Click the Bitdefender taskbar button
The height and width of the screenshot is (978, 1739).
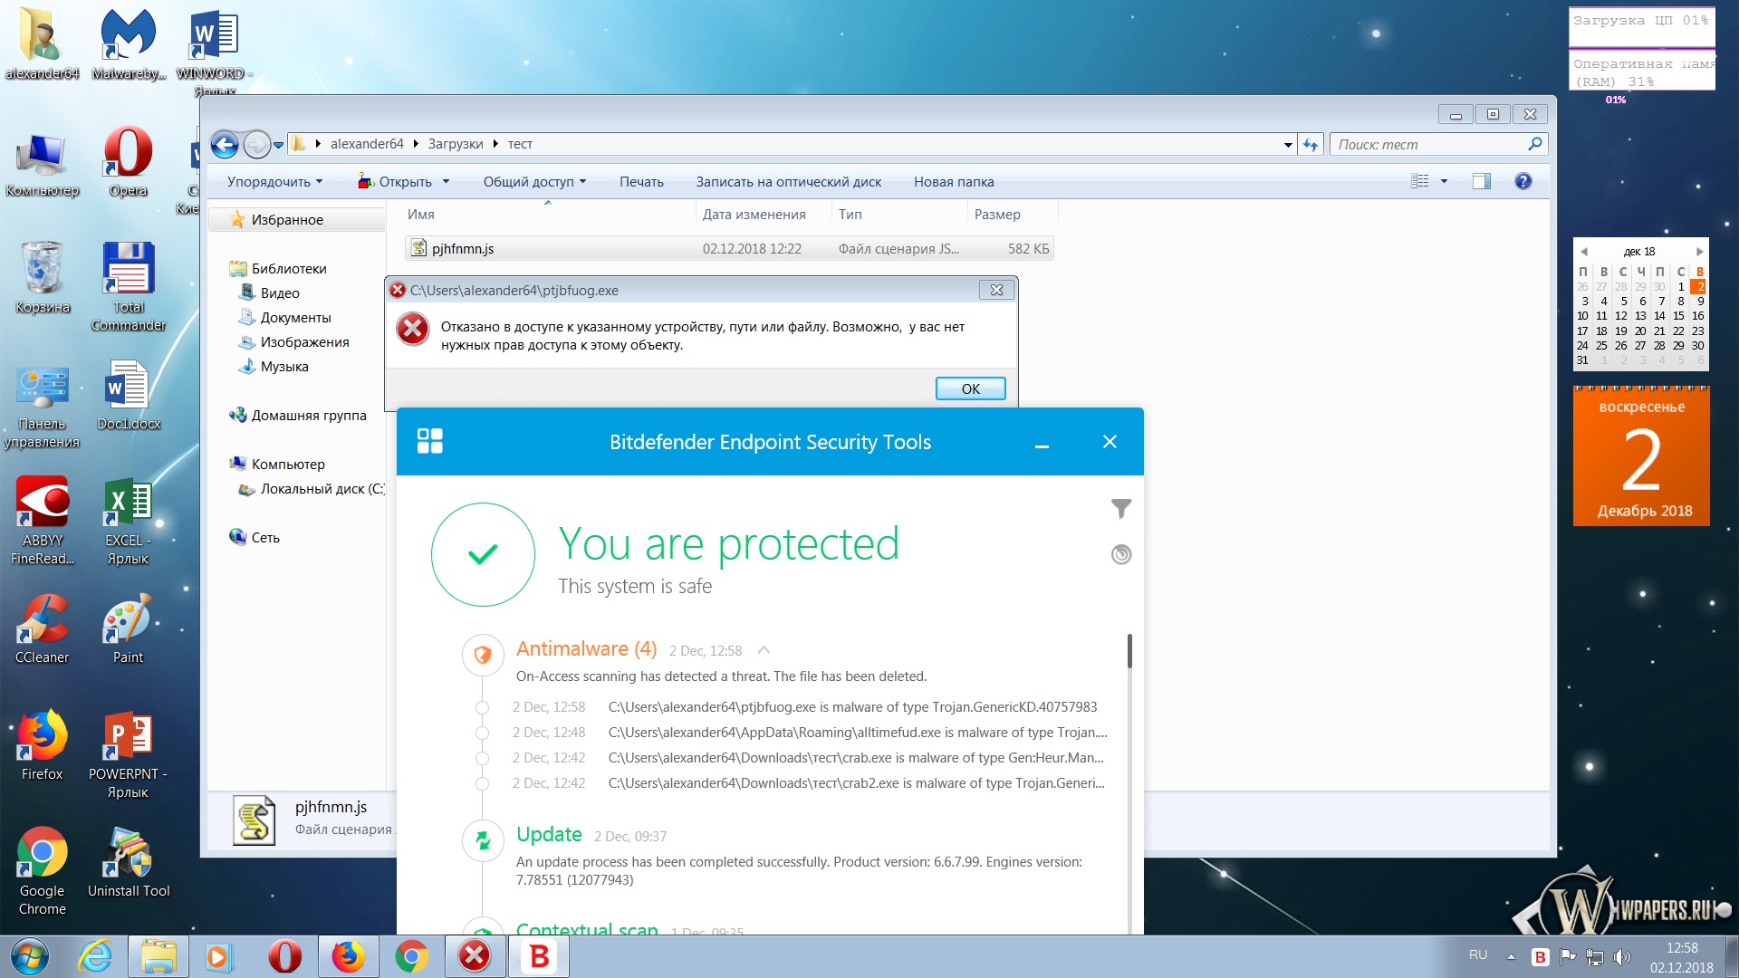(x=539, y=956)
